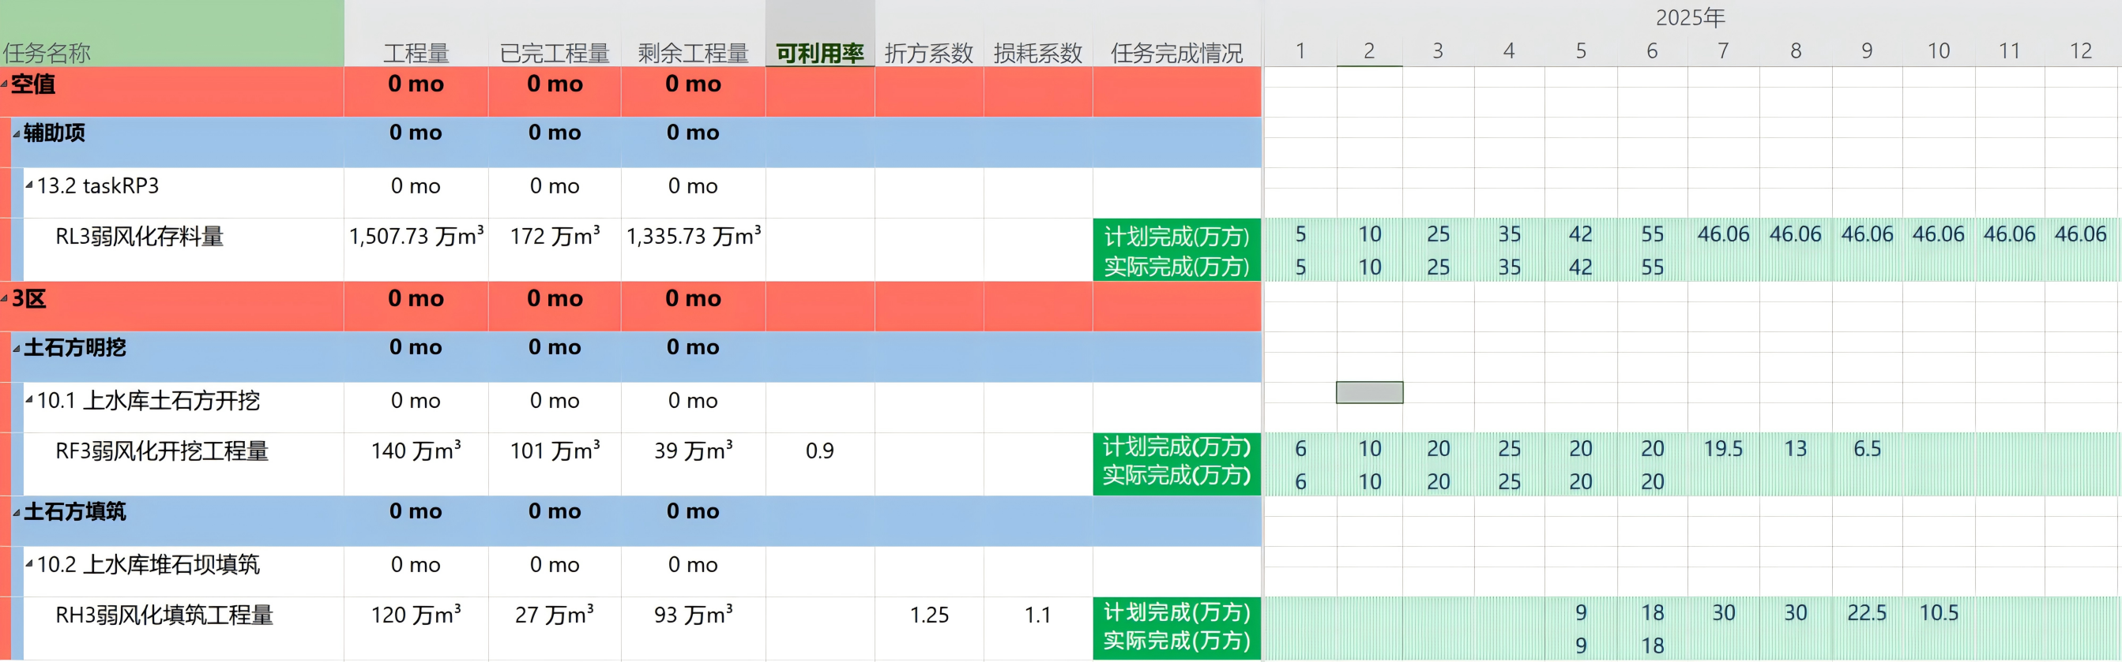Select the RL3弱风化存料量 task row

coord(139,237)
